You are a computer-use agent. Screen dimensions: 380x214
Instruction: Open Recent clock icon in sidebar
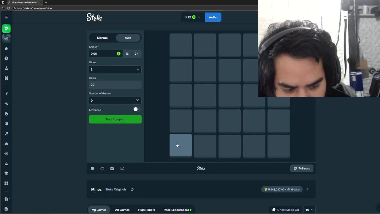pyautogui.click(x=6, y=58)
